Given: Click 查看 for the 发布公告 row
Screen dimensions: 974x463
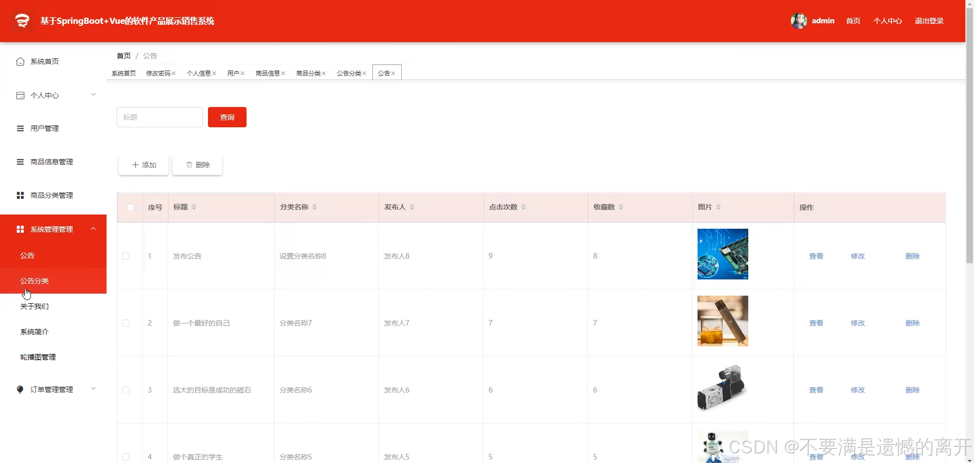Looking at the screenshot, I should pyautogui.click(x=816, y=256).
